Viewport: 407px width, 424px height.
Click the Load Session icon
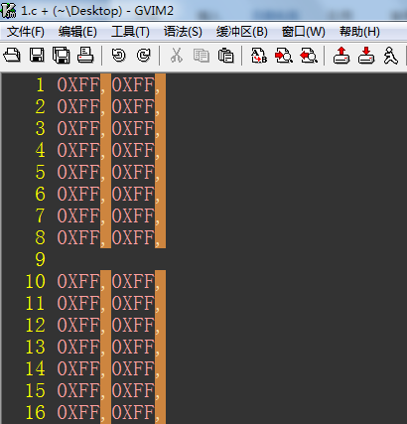tap(341, 55)
